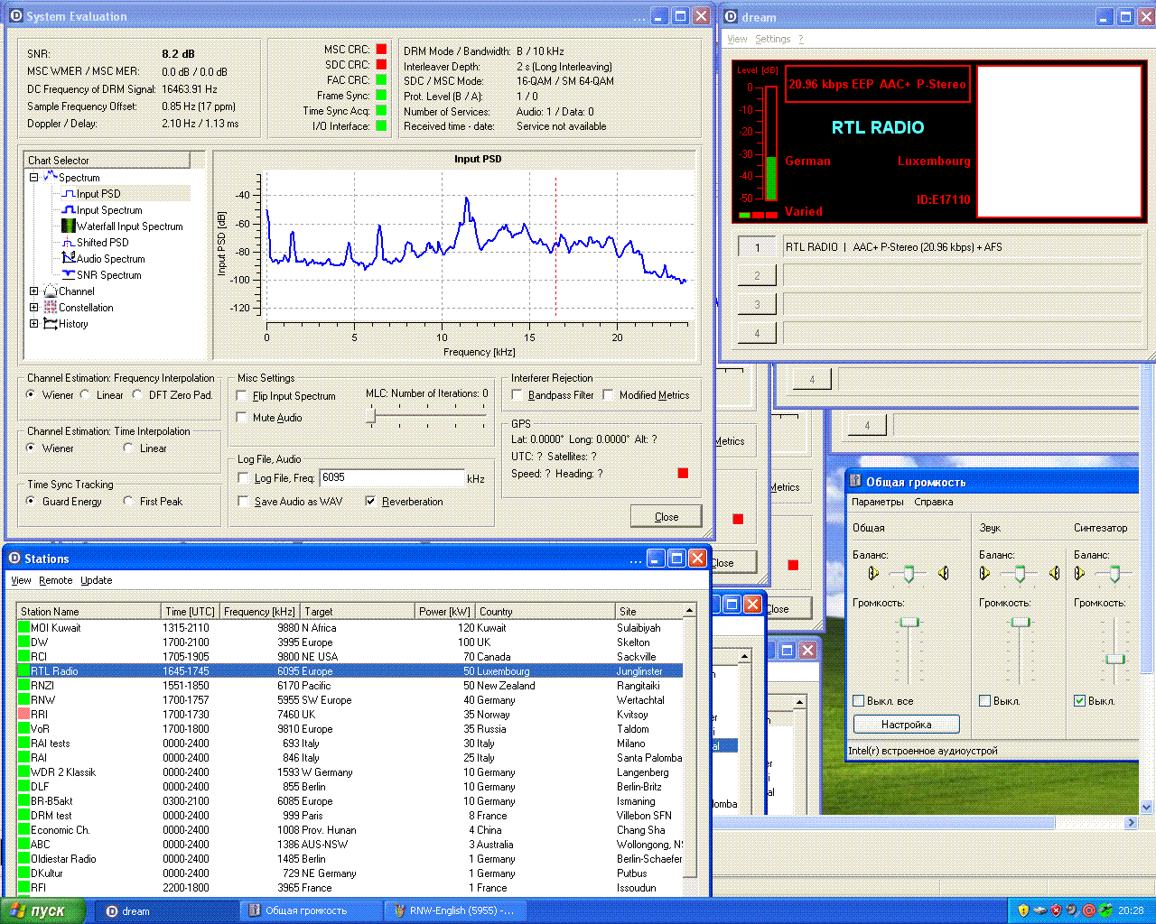Select Linear time interpolation
Viewport: 1156px width, 924px height.
128,448
